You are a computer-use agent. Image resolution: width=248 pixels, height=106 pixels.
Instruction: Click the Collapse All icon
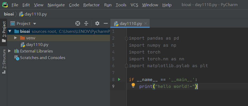pos(86,24)
